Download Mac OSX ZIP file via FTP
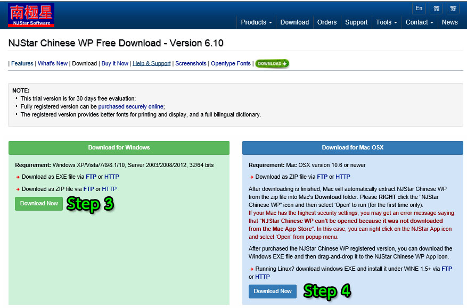Viewport: 467px width, 308px height. pyautogui.click(x=322, y=177)
